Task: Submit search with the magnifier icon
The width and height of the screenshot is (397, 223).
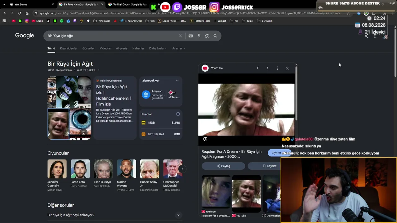Action: coord(215,36)
